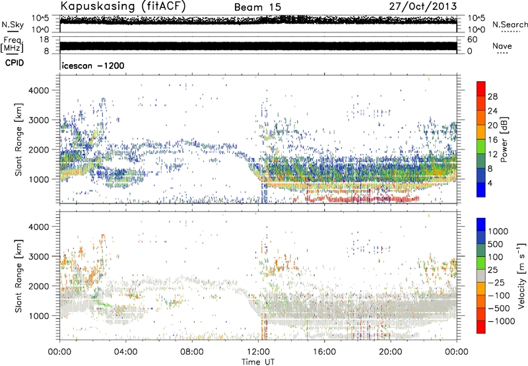Image resolution: width=528 pixels, height=366 pixels.
Task: Click the 'Velocity [m s-1]' colorbar label
Action: point(521,275)
